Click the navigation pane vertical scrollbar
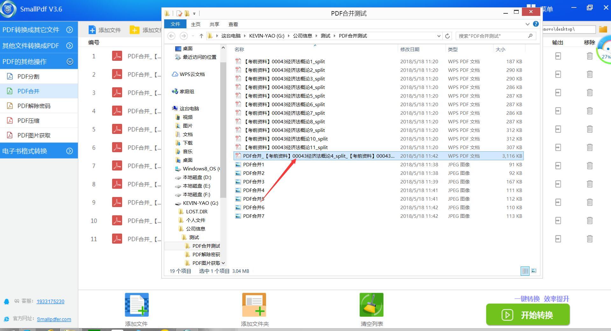611x331 pixels. [x=223, y=130]
